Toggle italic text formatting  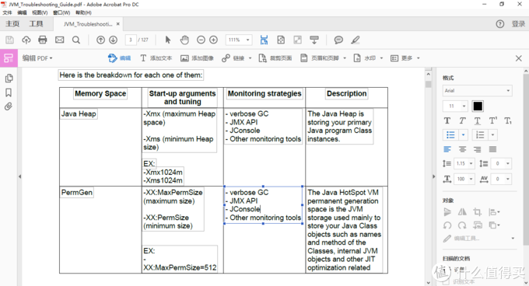(x=462, y=121)
